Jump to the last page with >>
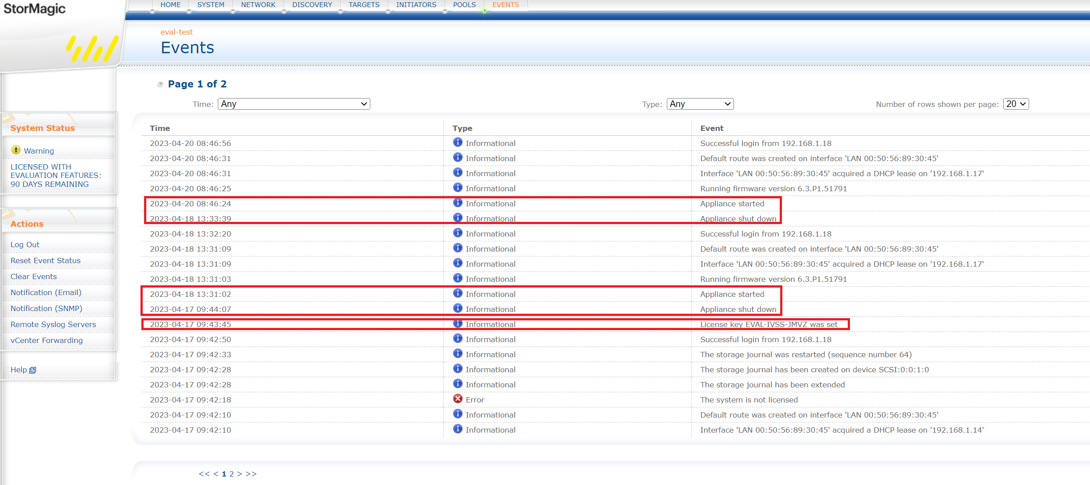Screen dimensions: 1090x485 click(x=251, y=474)
